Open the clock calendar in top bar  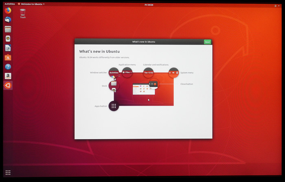click(149, 5)
